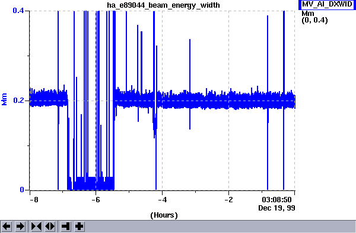This screenshot has width=356, height=233.
Task: Click the outward-pointing triangles time zoom button
Action: click(50, 226)
